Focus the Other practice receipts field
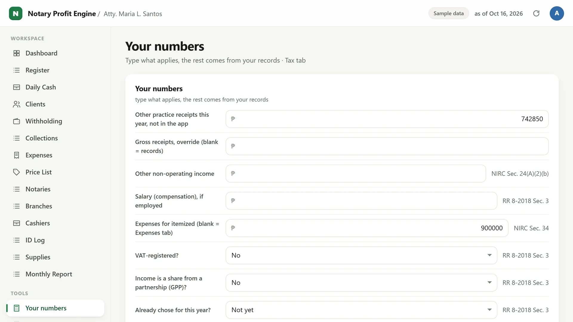573x322 pixels. point(387,119)
